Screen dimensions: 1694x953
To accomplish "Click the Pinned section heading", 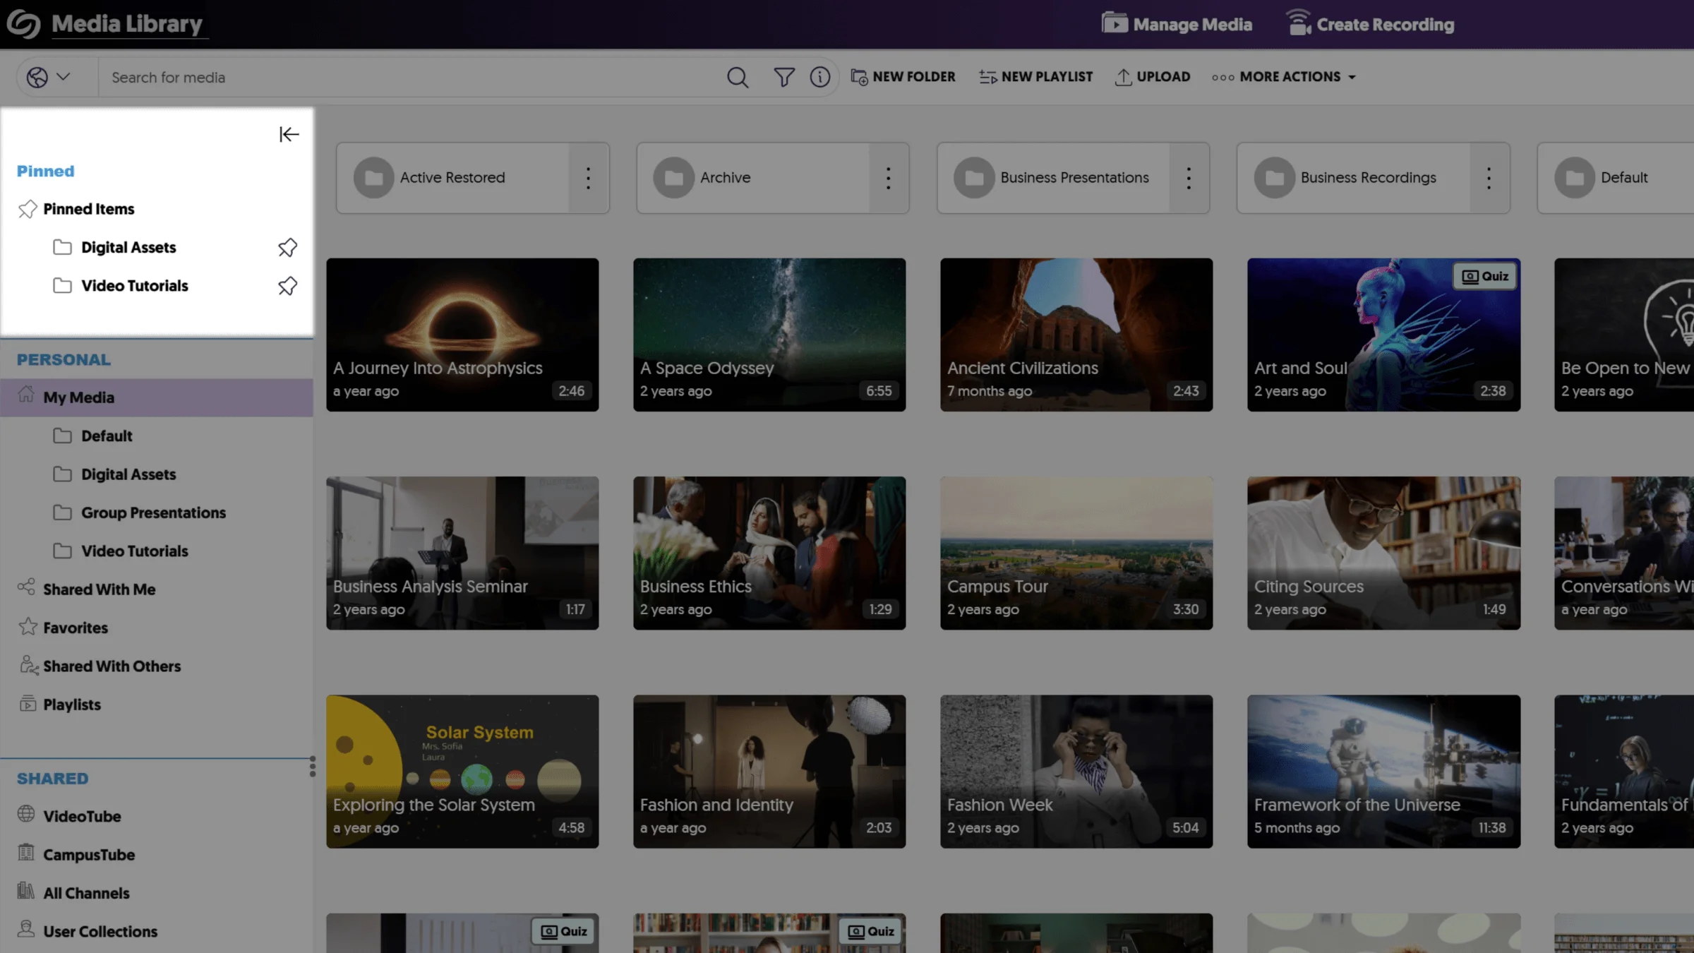I will point(45,171).
